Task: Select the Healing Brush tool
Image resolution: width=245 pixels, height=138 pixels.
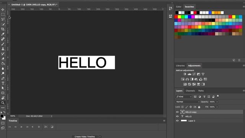Action: click(3, 39)
